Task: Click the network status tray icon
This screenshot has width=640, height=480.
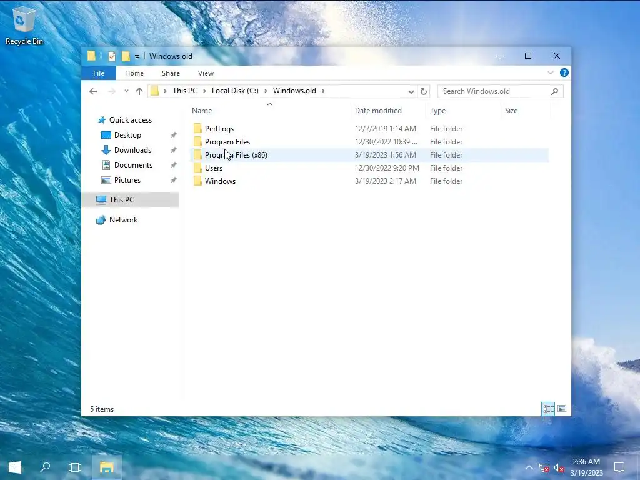Action: point(544,467)
